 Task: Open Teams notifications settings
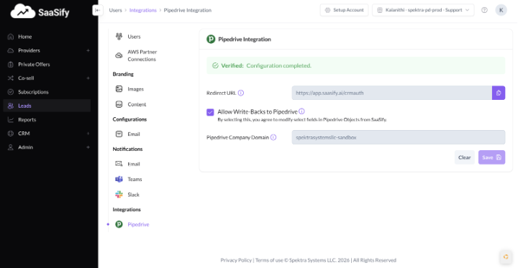pos(135,179)
